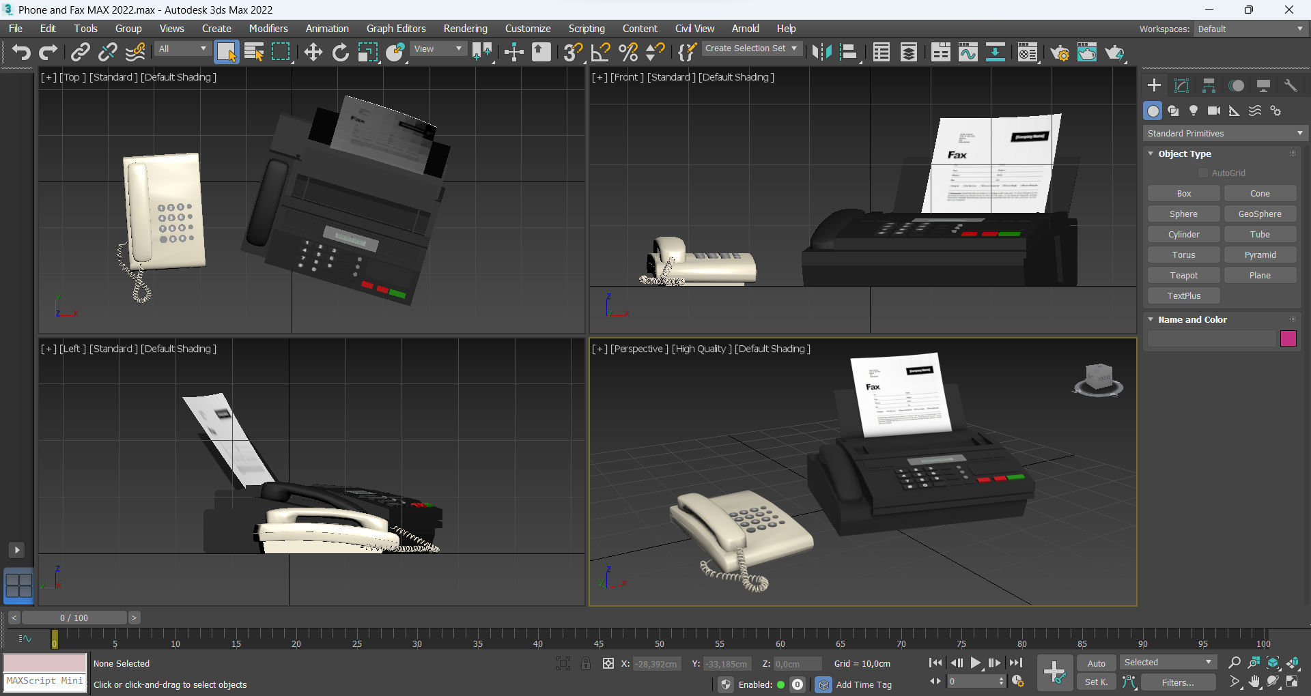Select the Lights category bulb icon

click(x=1194, y=111)
